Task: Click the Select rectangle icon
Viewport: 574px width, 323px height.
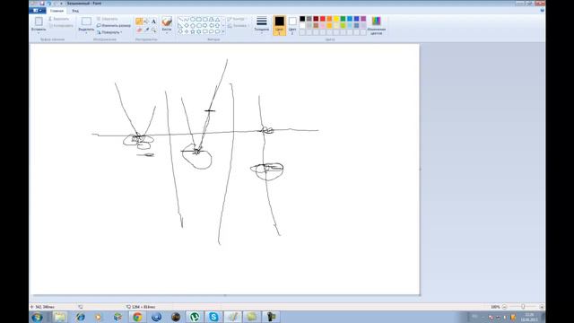Action: tap(86, 22)
